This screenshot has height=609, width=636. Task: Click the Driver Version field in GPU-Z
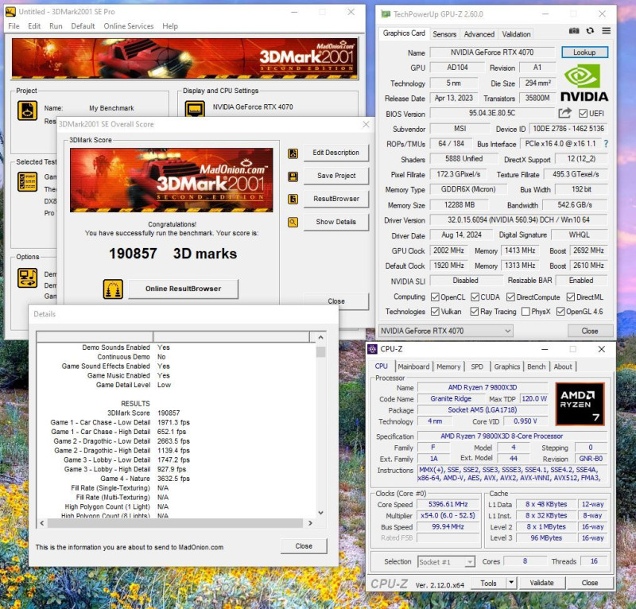tap(518, 220)
